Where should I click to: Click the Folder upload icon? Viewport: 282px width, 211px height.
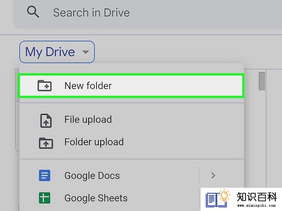(x=46, y=143)
